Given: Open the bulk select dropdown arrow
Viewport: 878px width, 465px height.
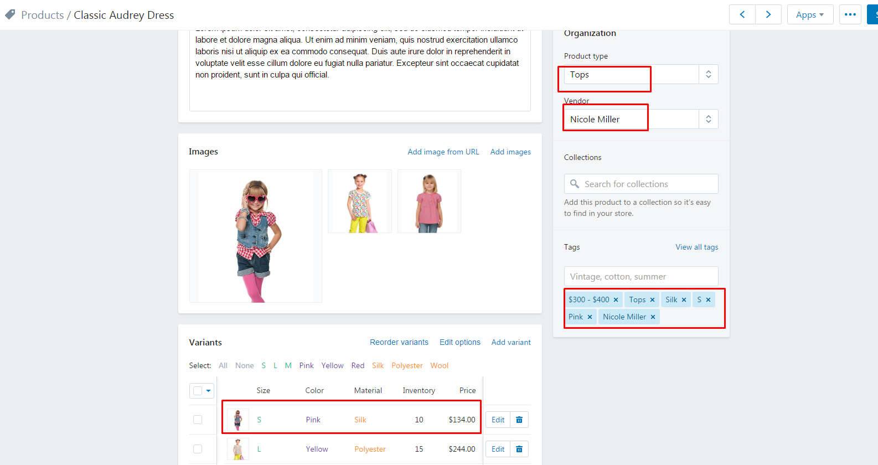Looking at the screenshot, I should pos(208,390).
